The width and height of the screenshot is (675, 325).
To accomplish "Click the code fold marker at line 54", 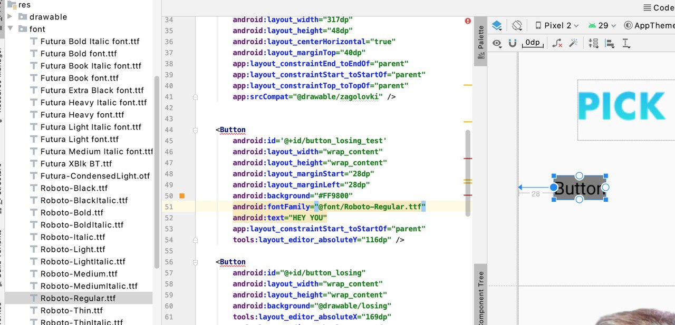I will 195,240.
